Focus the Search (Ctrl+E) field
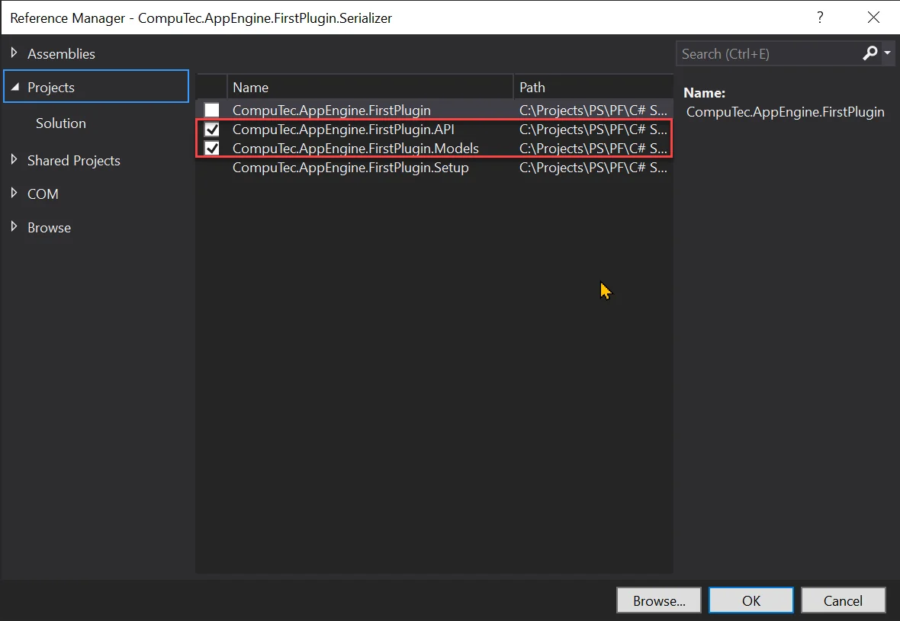 (x=767, y=53)
